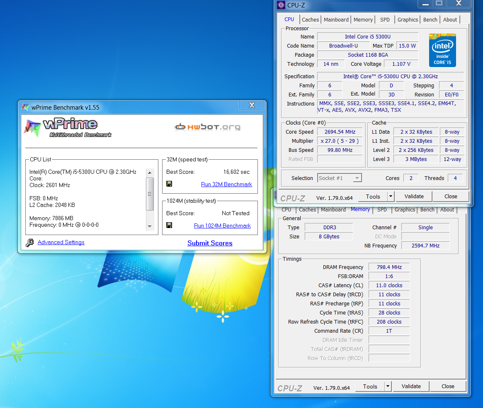483x408 pixels.
Task: Click the memory Size value 8 GBytes
Action: coord(329,236)
